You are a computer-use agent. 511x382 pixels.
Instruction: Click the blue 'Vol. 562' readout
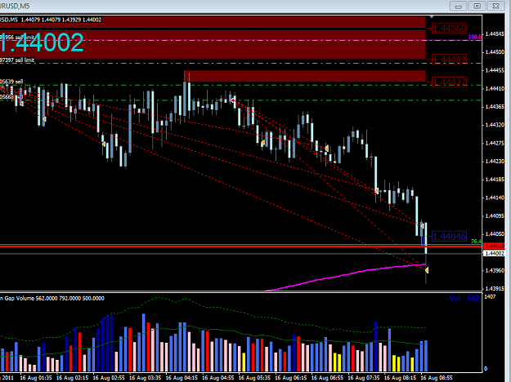(464, 298)
